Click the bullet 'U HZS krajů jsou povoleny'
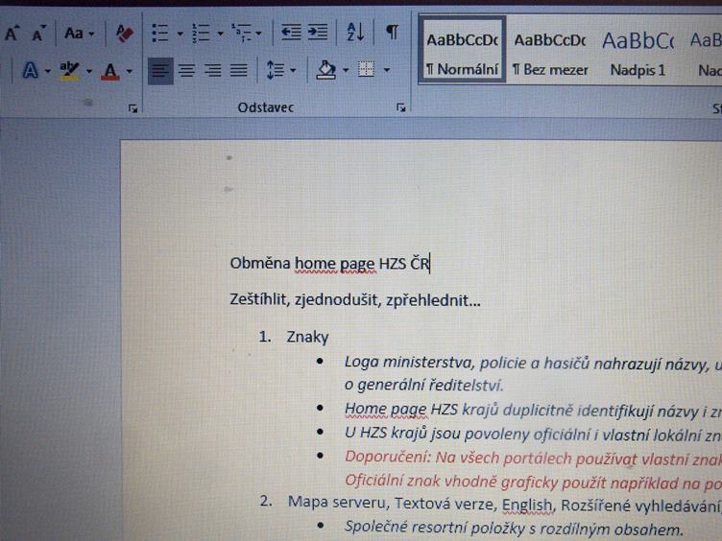This screenshot has width=722, height=541. point(533,434)
